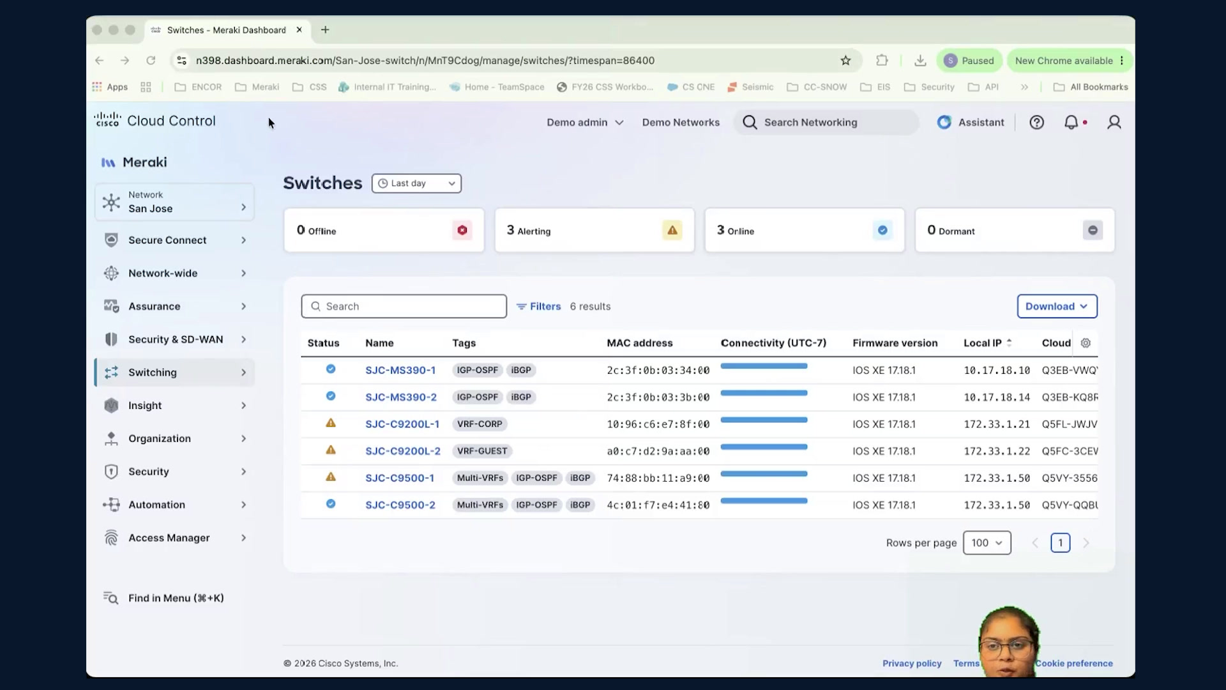
Task: Open the Access Manager sidebar menu
Action: click(x=174, y=538)
